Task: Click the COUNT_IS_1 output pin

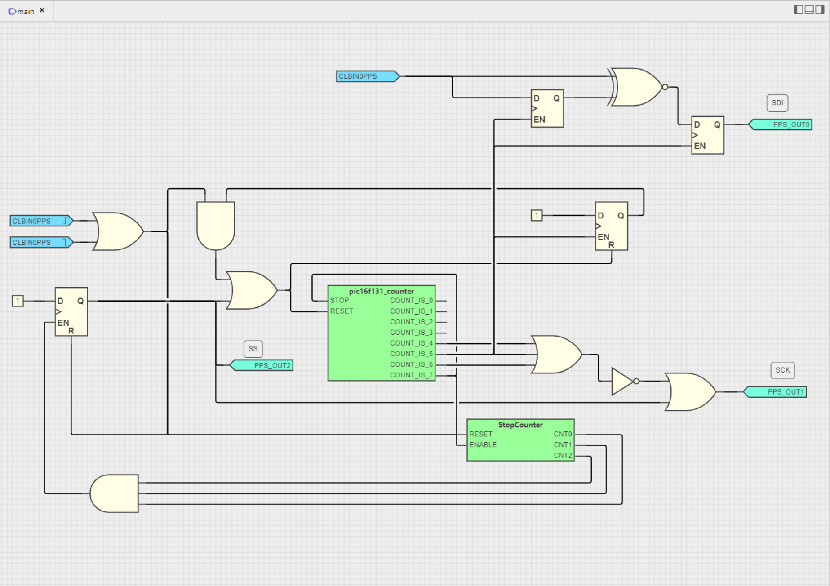Action: point(411,311)
